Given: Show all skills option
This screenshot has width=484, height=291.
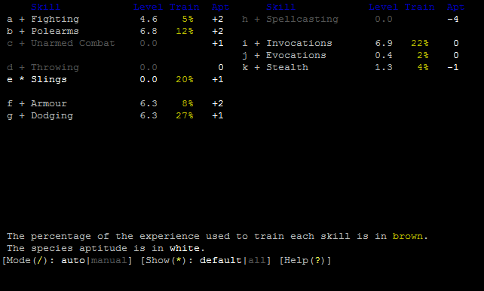Looking at the screenshot, I should pos(257,260).
